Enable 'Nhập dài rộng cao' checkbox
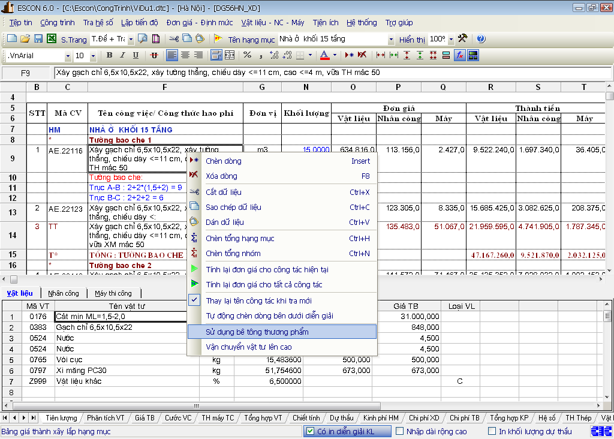The height and width of the screenshot is (439, 614). pos(398,431)
